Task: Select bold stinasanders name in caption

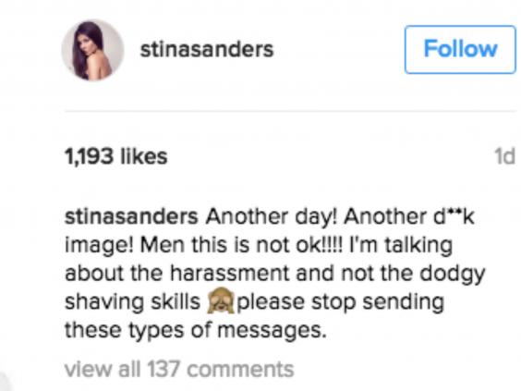Action: click(131, 217)
